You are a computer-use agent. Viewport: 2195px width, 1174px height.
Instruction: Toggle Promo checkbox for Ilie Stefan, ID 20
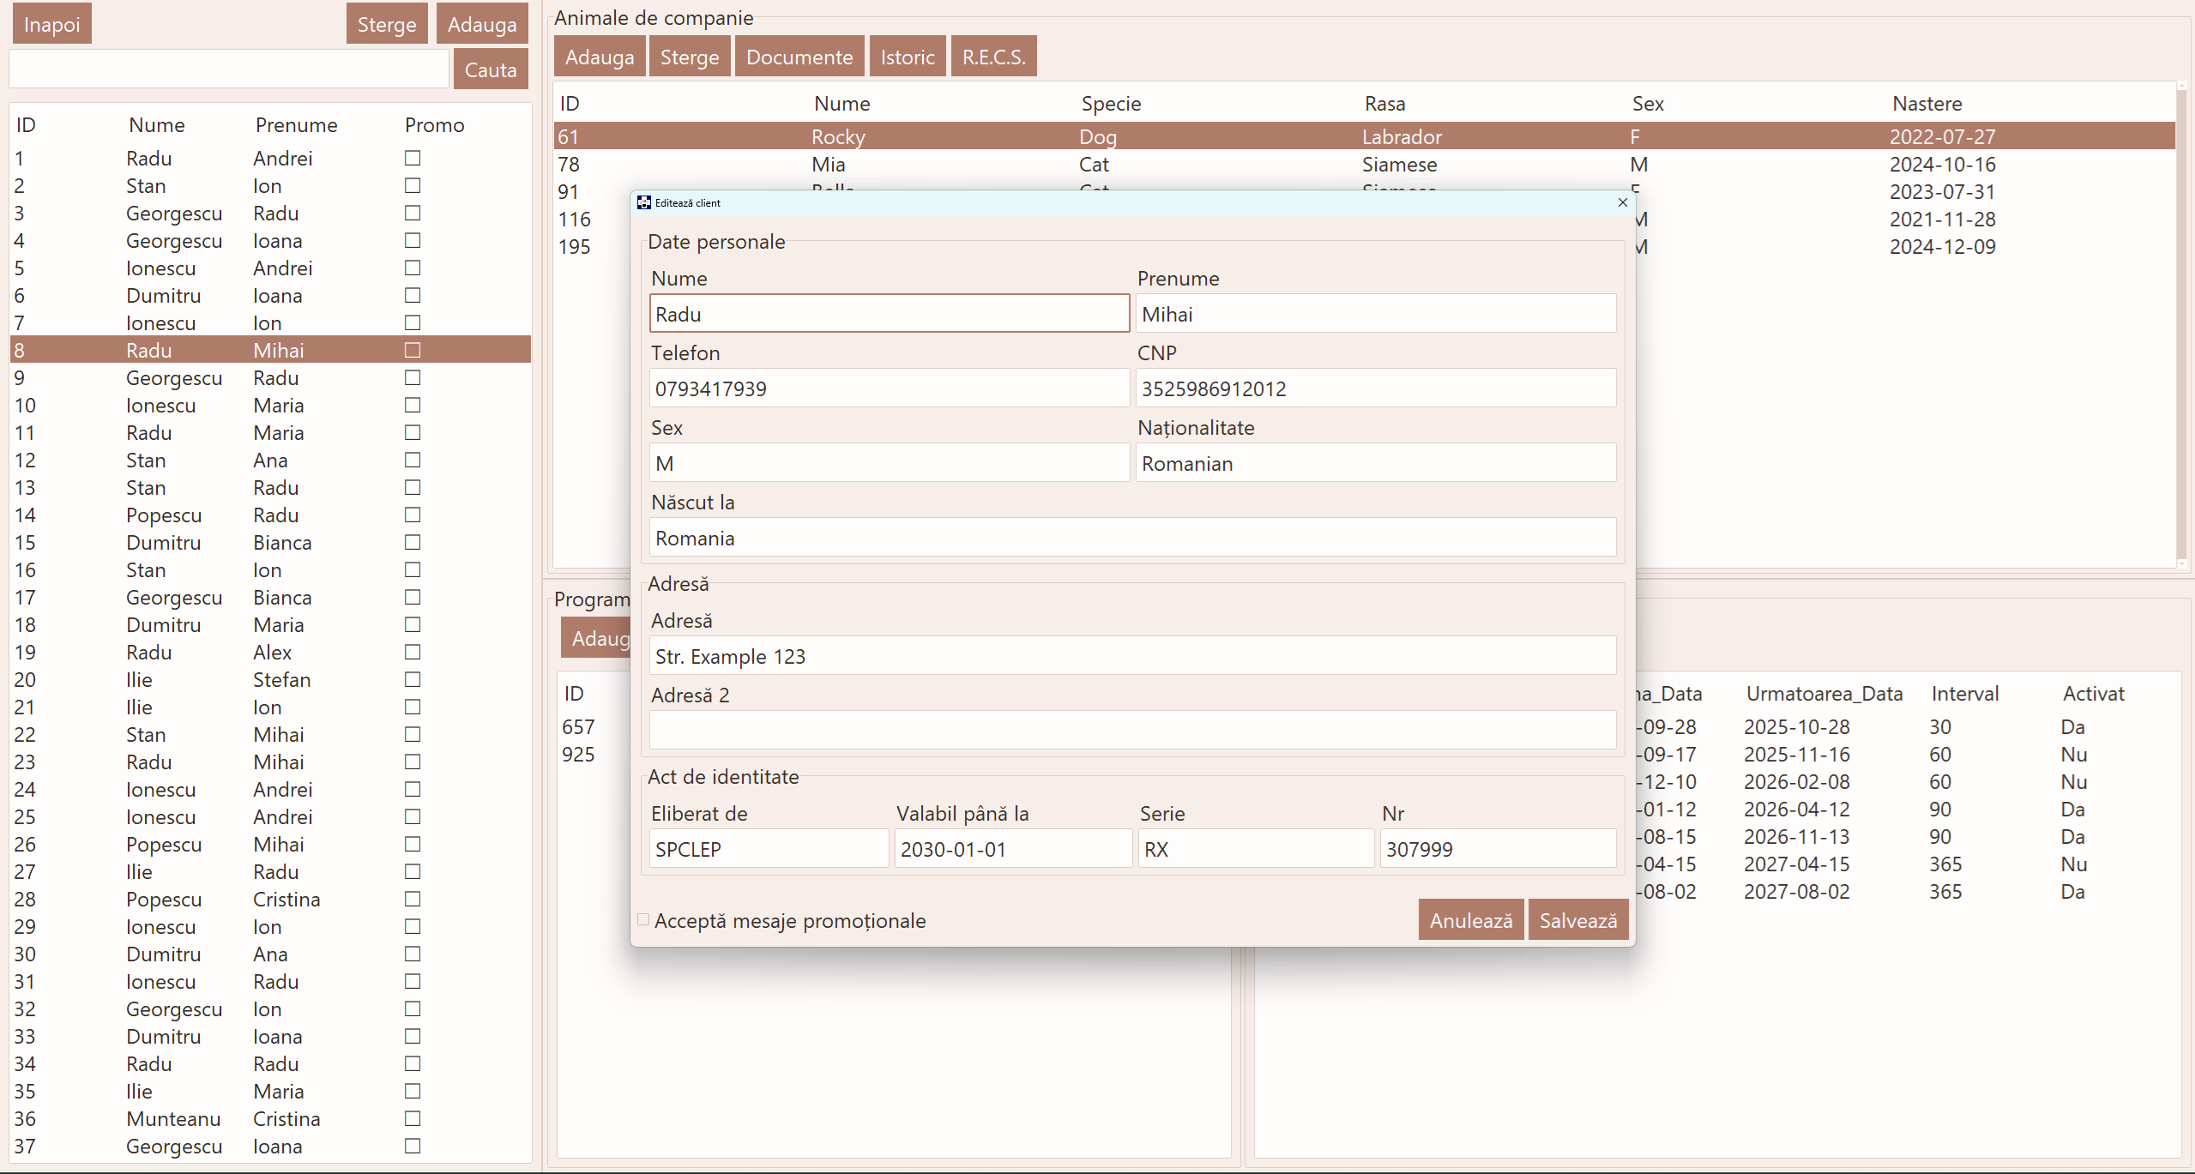[413, 679]
